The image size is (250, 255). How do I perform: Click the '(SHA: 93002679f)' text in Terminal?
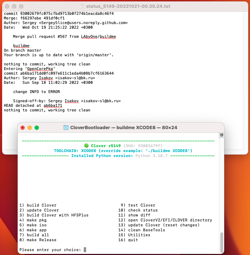(x=143, y=146)
